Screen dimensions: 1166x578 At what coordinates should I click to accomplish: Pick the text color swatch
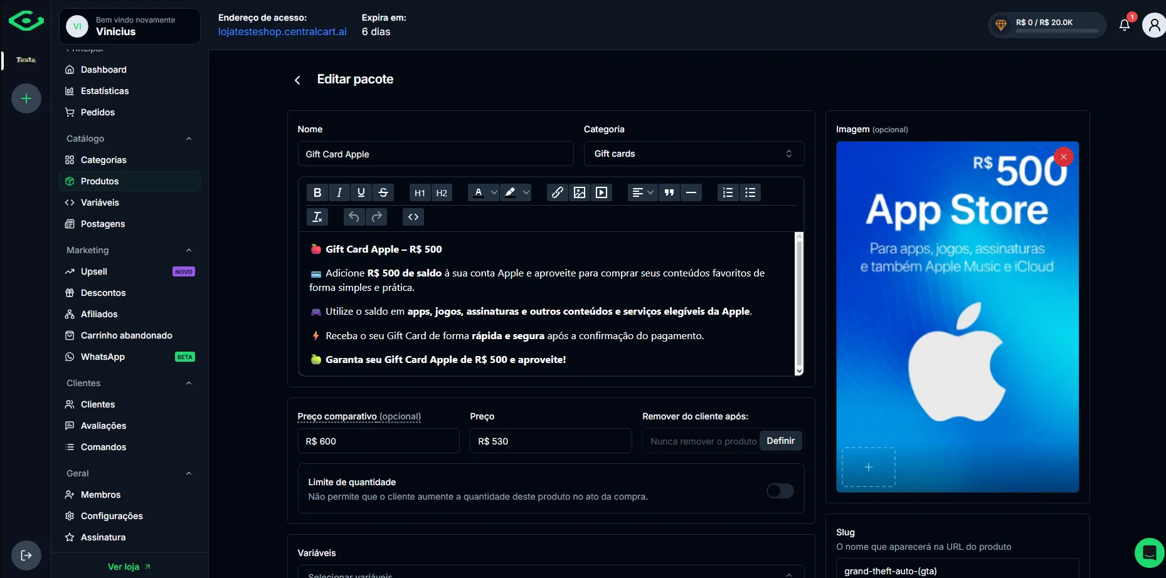479,192
